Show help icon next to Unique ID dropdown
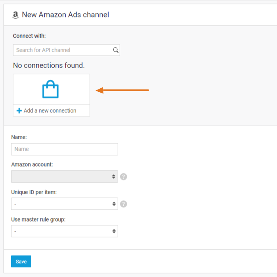The width and height of the screenshot is (277, 277). click(124, 204)
